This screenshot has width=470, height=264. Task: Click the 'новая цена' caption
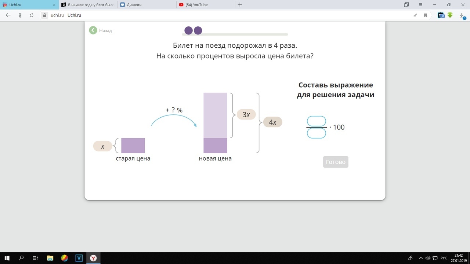pos(215,159)
